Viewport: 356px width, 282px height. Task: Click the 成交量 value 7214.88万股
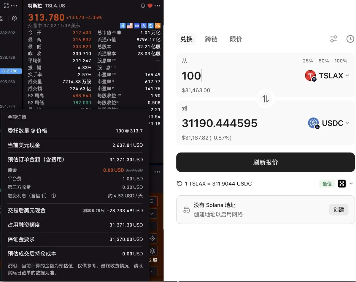(x=77, y=82)
